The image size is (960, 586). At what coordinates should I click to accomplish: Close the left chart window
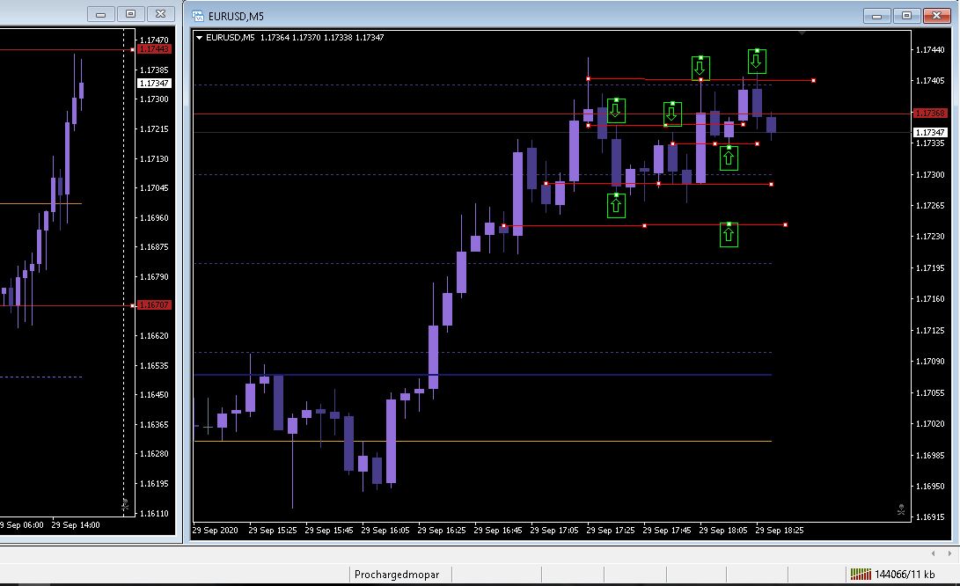(x=160, y=14)
